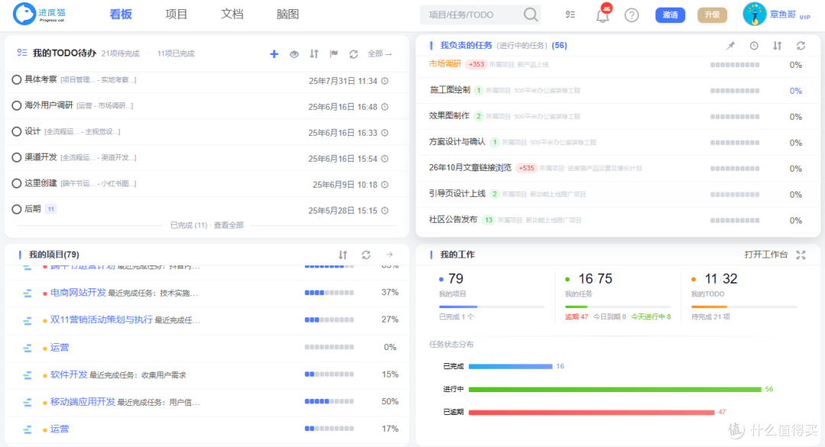Add a new TODO with the plus icon

coord(274,53)
